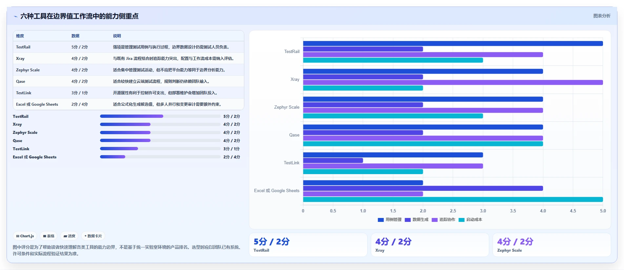Click the TestLink progress bar

pos(160,149)
